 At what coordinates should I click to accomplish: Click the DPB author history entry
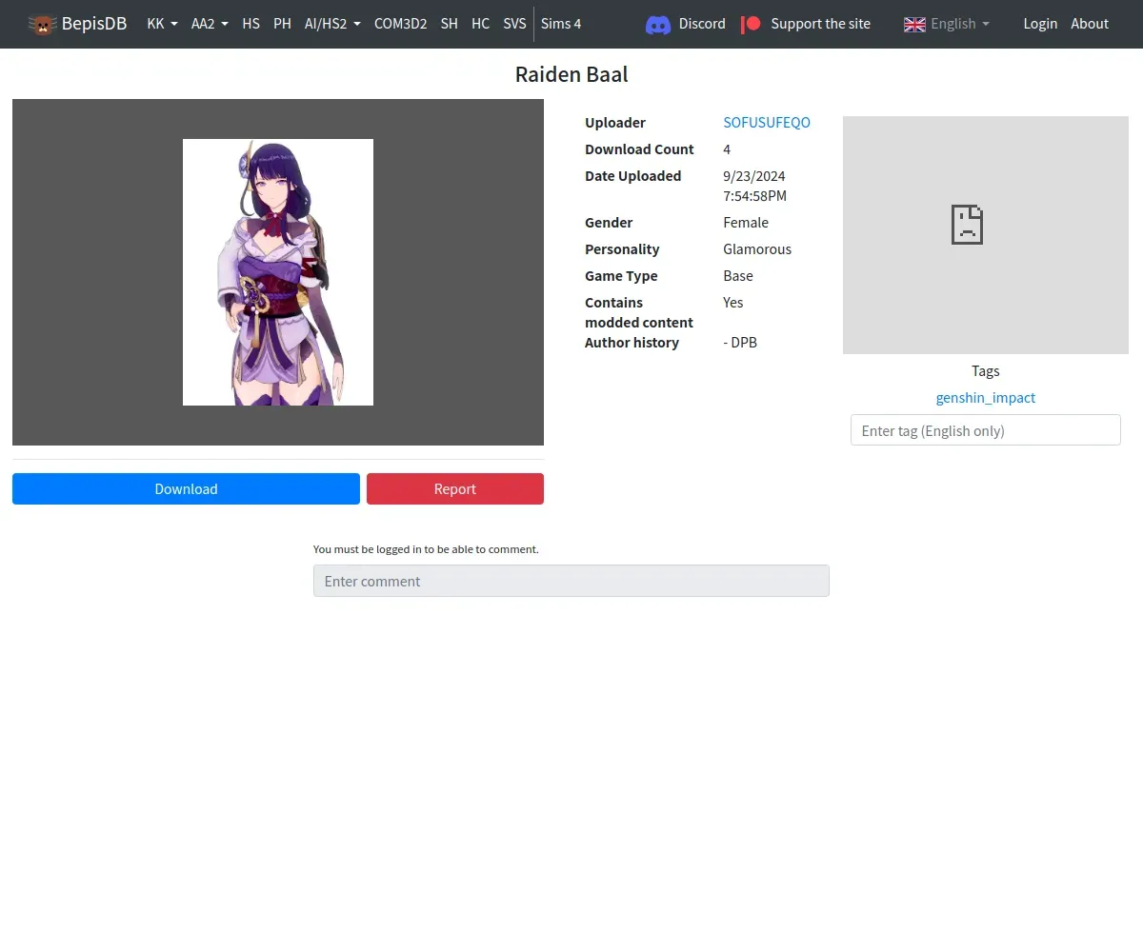(740, 343)
